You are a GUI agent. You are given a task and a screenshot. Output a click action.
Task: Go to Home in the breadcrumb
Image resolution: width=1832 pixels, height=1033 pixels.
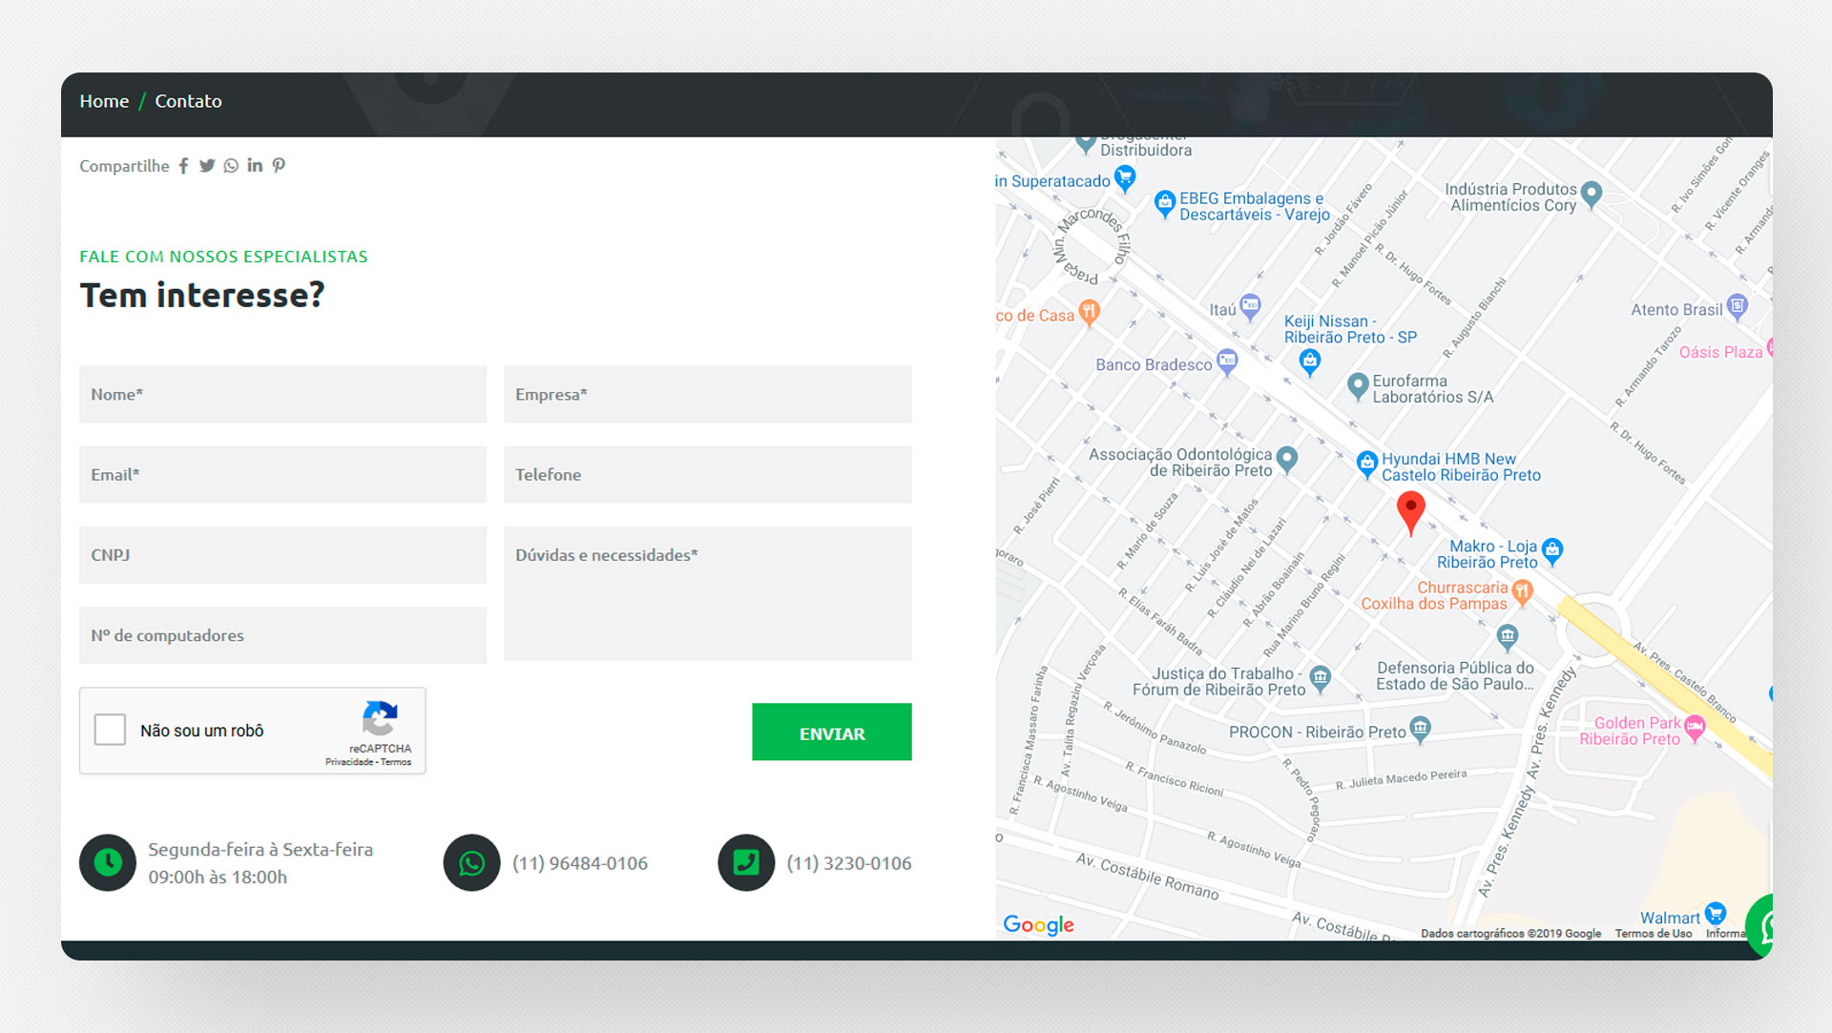pos(104,101)
